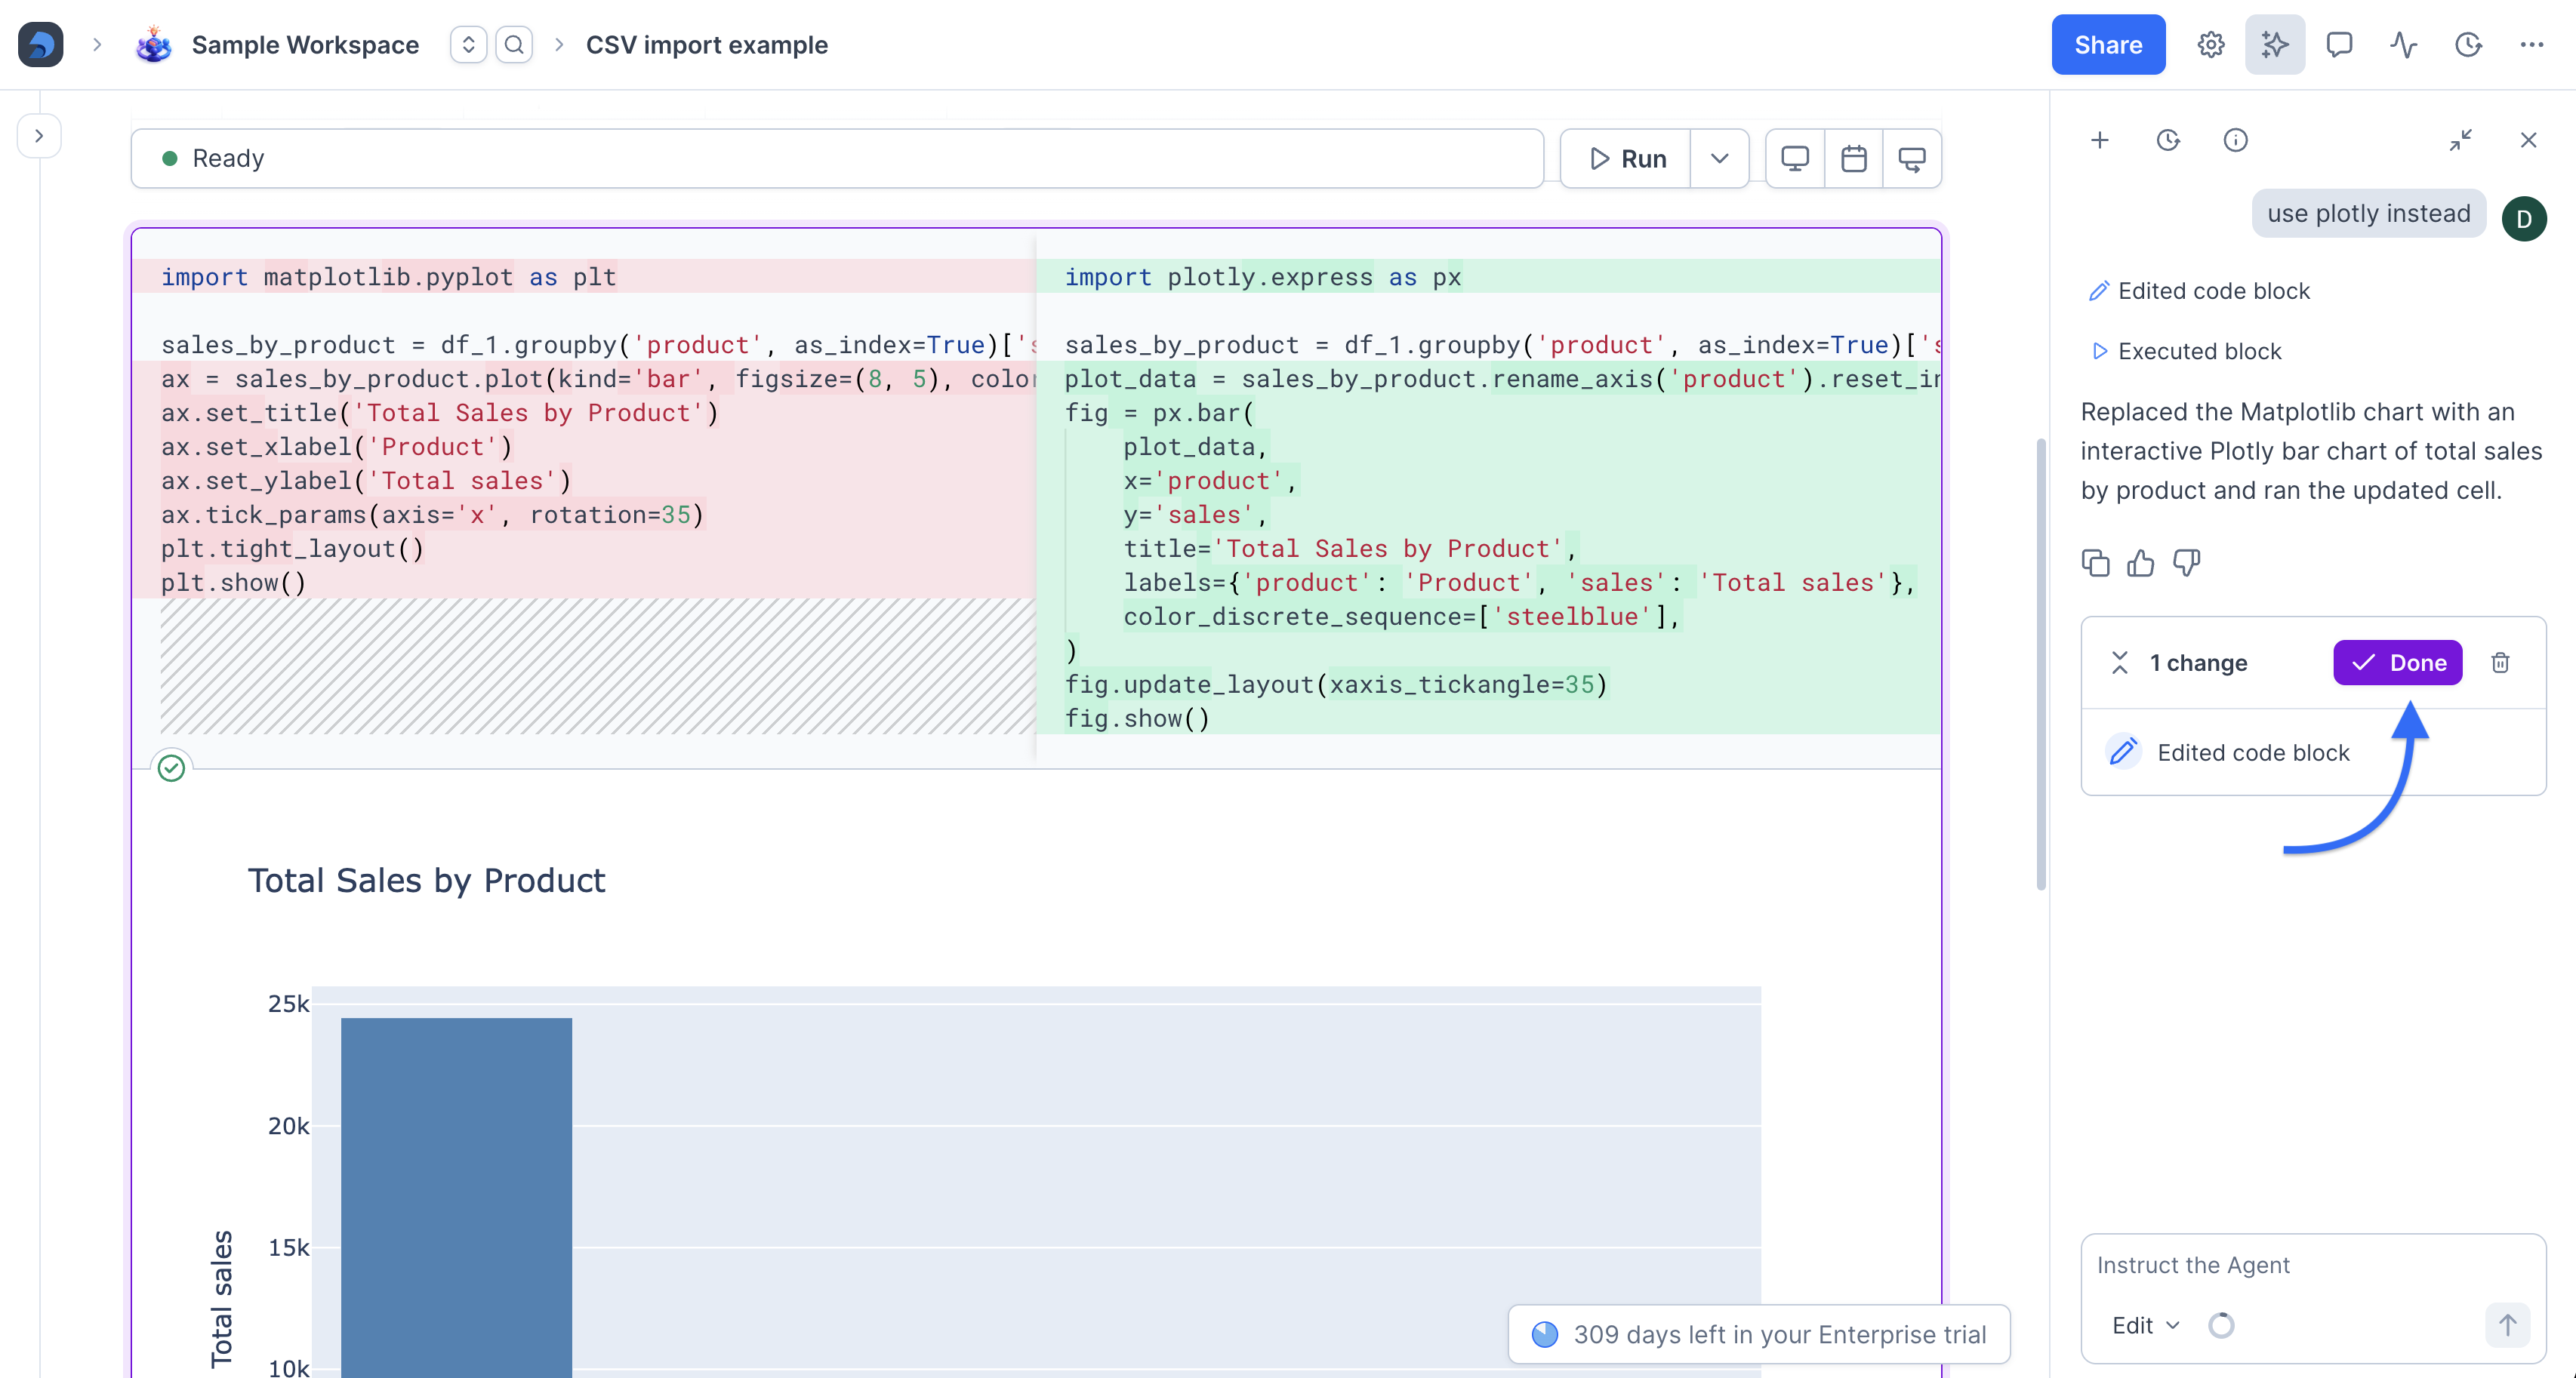Collapse the 1 change list

(2119, 663)
